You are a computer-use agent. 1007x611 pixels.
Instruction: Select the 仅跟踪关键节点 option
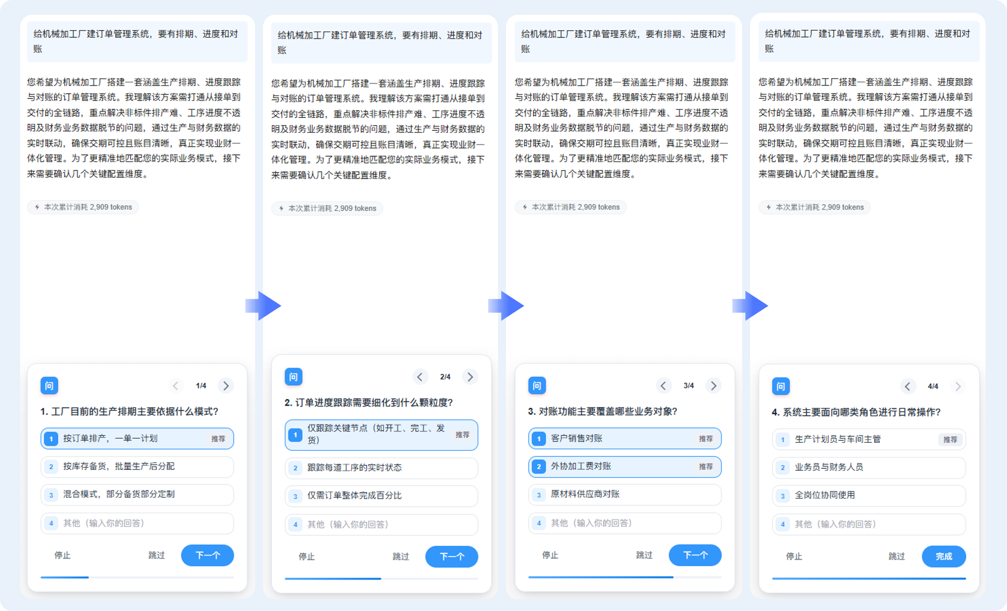point(381,435)
